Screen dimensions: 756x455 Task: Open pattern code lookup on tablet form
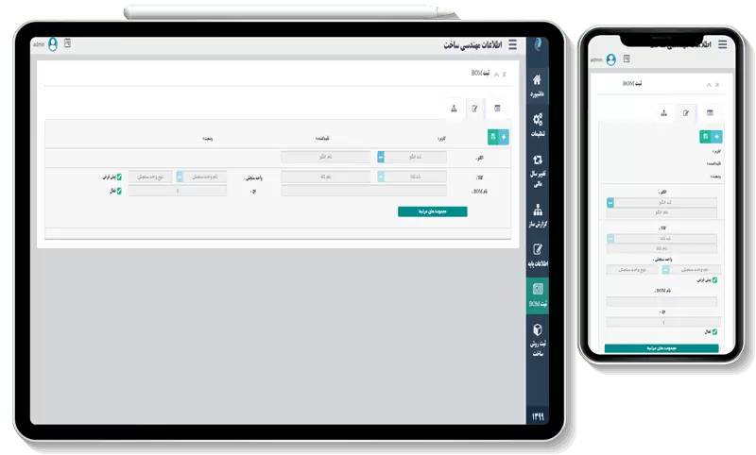pyautogui.click(x=381, y=157)
